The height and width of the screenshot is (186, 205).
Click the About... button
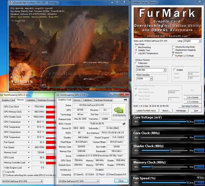coord(166,111)
